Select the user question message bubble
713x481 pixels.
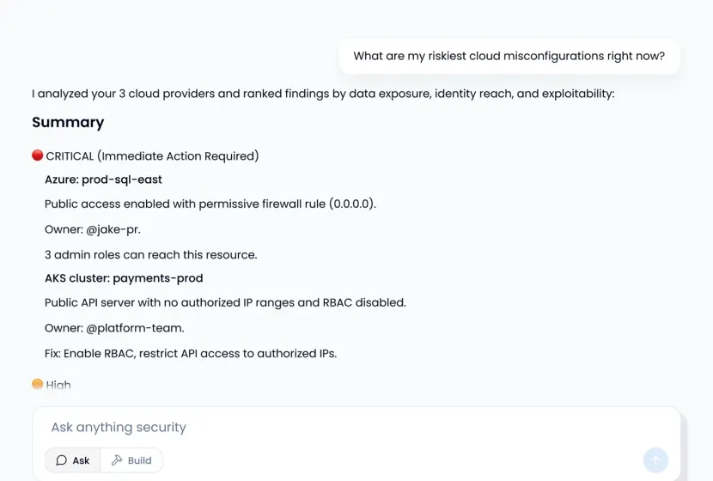pos(509,57)
